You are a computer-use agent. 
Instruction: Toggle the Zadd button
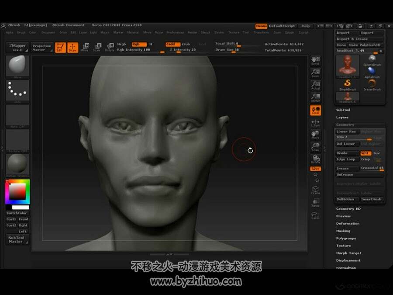[172, 44]
